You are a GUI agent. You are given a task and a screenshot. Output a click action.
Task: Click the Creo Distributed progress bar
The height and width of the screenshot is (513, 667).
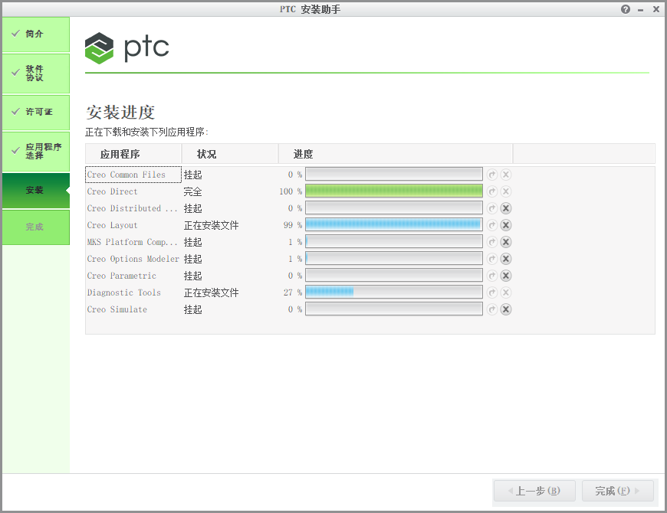click(x=394, y=207)
